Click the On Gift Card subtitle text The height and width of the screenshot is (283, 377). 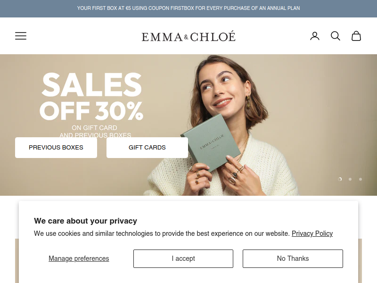94,128
